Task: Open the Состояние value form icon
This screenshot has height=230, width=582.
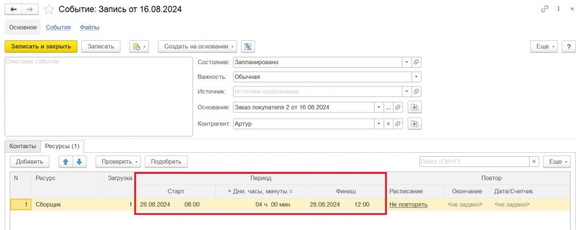Action: click(416, 62)
